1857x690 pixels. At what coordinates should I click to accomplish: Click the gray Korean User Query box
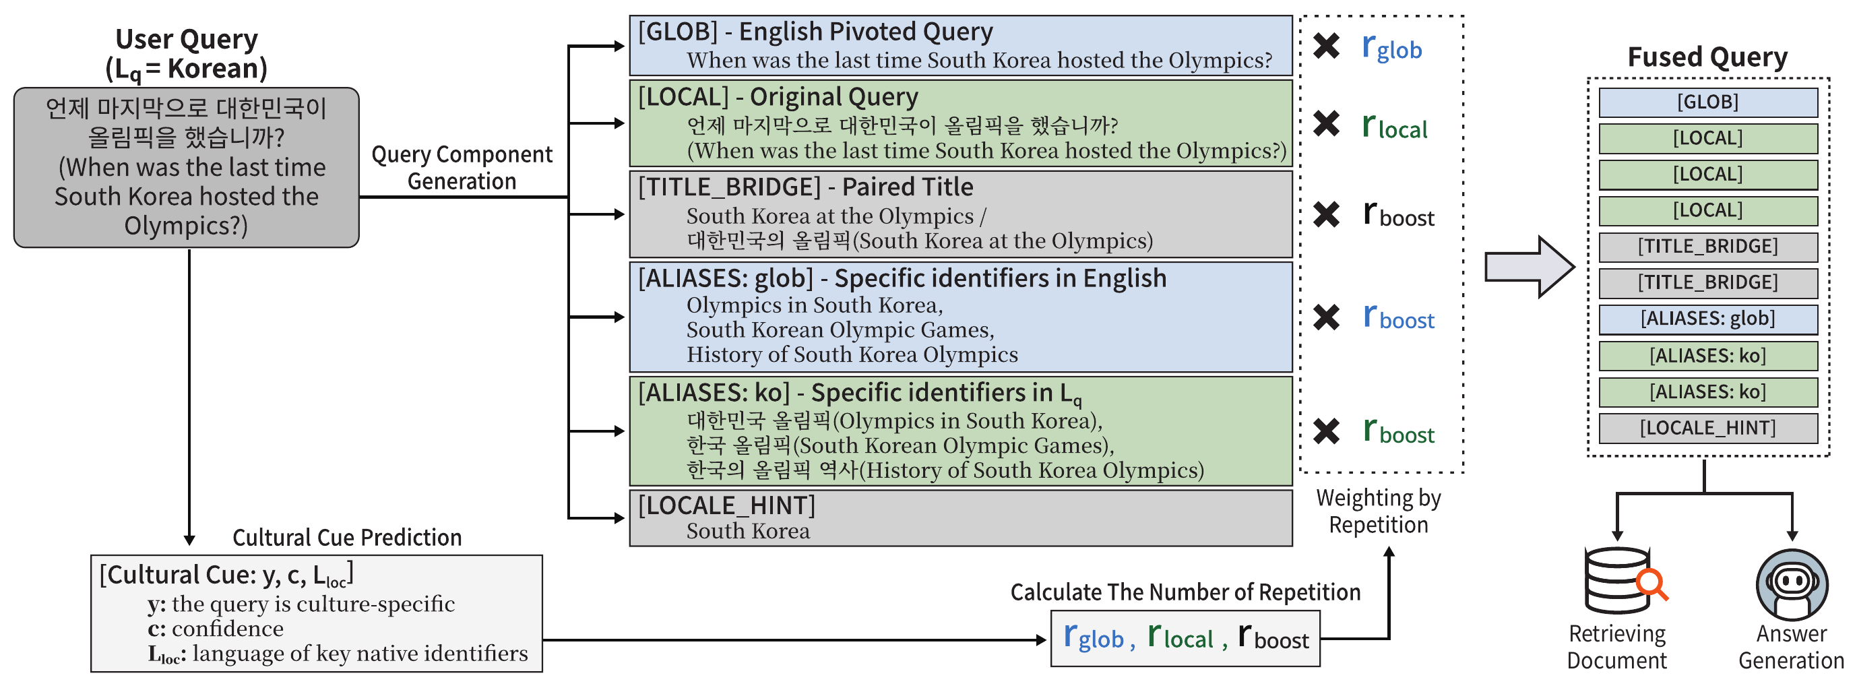coord(186,167)
